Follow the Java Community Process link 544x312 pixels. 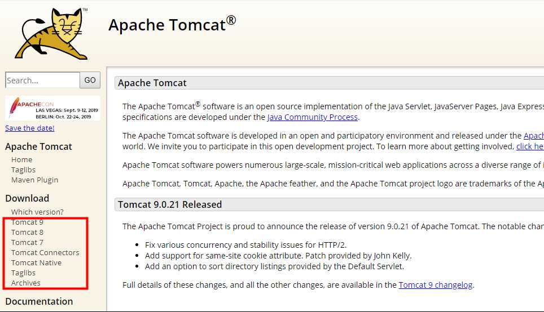tap(313, 117)
